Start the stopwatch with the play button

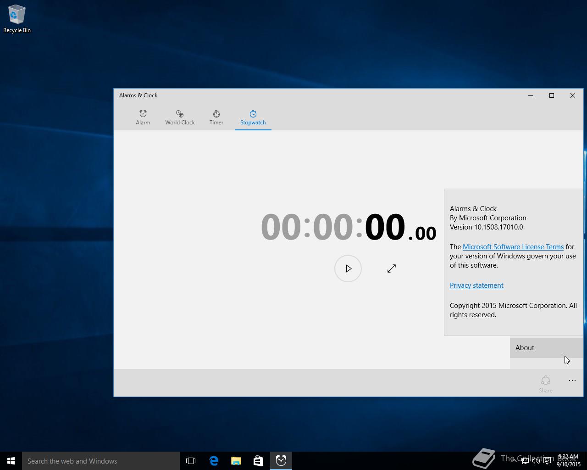click(x=348, y=269)
